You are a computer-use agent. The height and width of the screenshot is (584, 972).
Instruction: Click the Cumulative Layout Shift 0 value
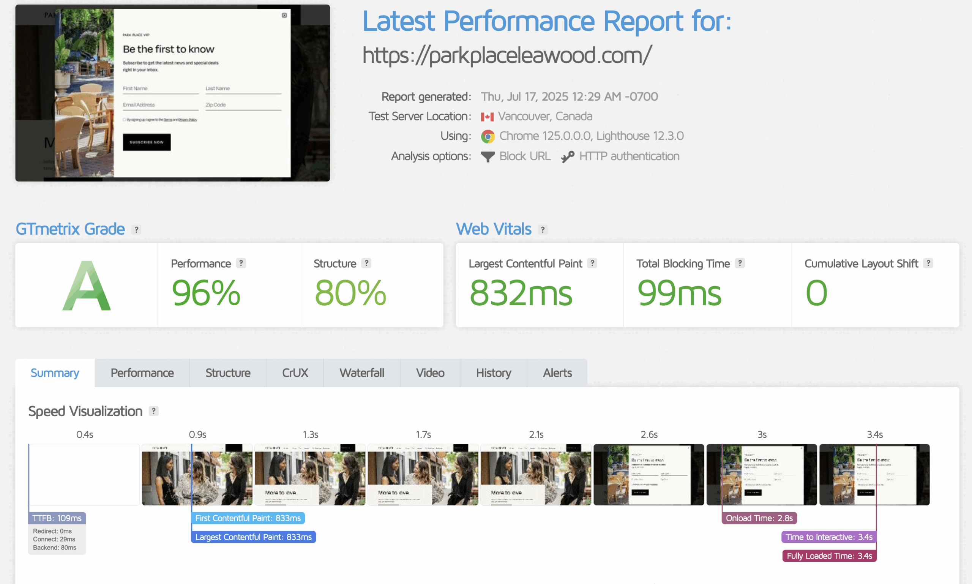[817, 293]
